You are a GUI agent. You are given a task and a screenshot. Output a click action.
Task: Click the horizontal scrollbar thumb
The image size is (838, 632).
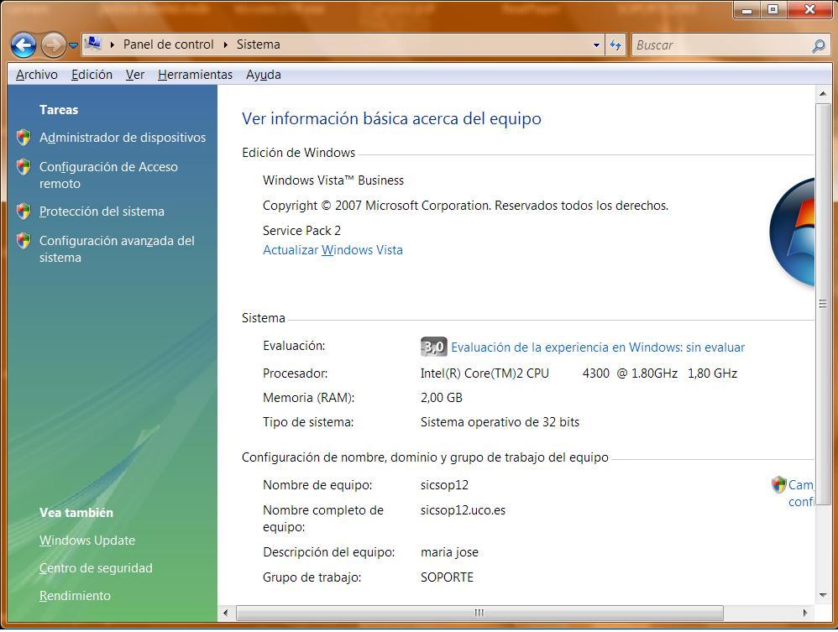tap(479, 613)
